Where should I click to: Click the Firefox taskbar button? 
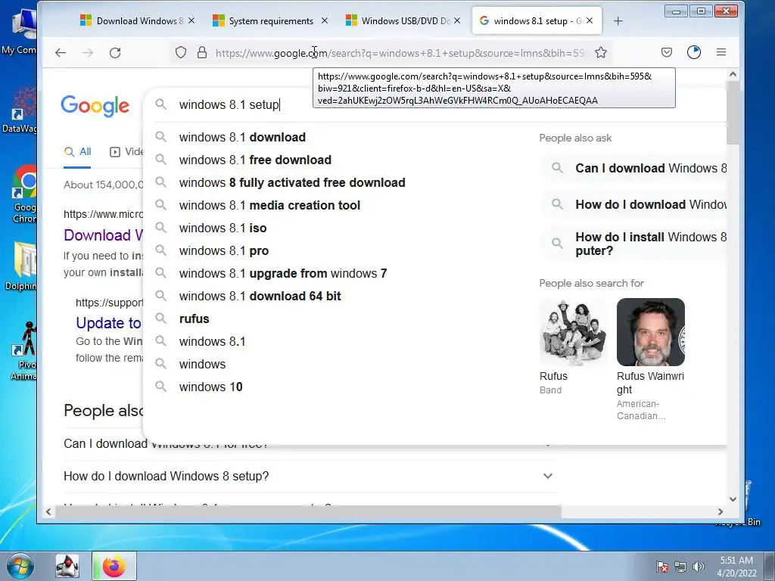point(114,566)
